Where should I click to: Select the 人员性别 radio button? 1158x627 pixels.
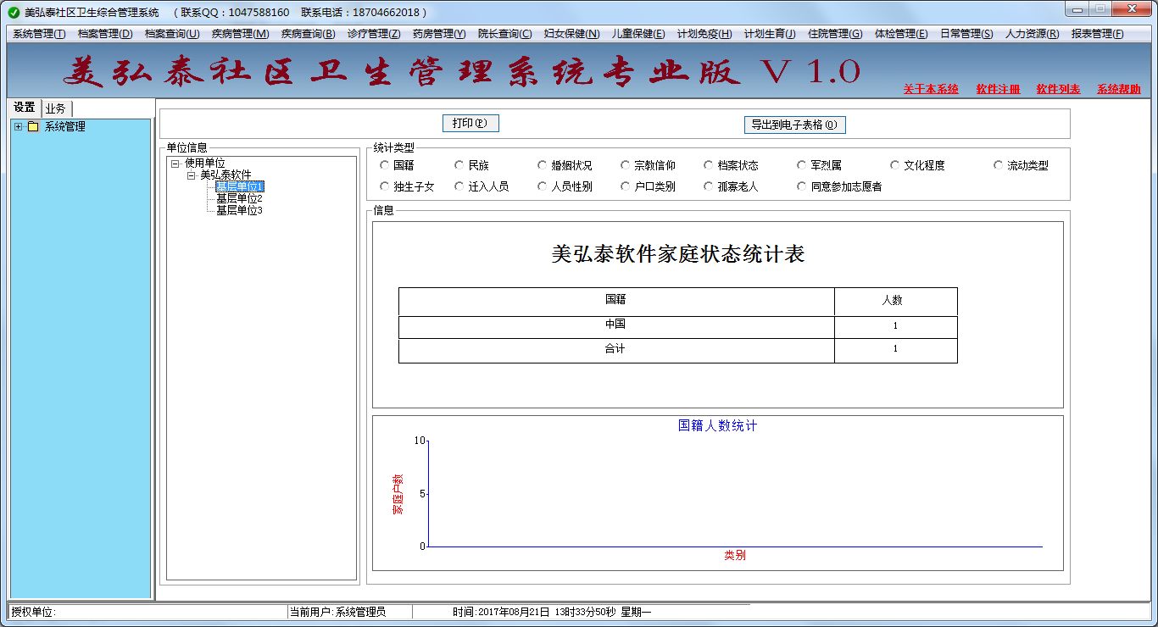click(x=543, y=186)
